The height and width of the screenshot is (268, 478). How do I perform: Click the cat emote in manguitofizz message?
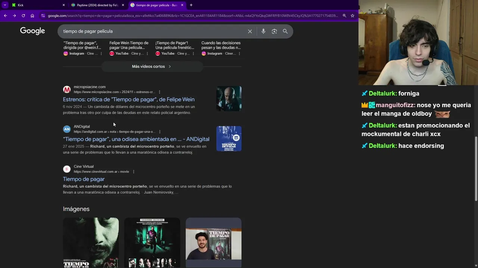click(x=442, y=114)
